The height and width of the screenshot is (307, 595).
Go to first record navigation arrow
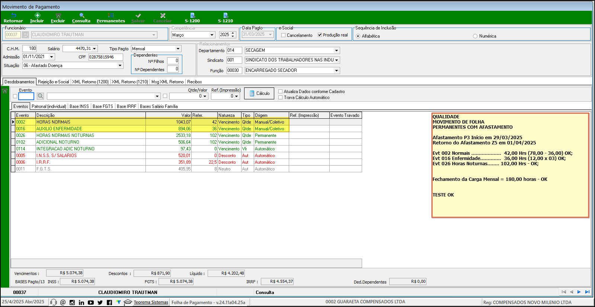pos(564,292)
